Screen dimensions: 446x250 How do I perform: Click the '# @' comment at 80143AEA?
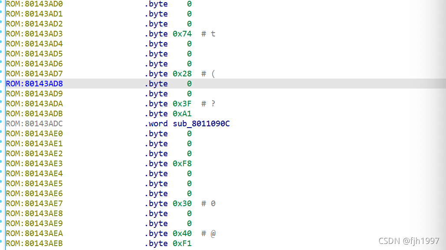[209, 233]
